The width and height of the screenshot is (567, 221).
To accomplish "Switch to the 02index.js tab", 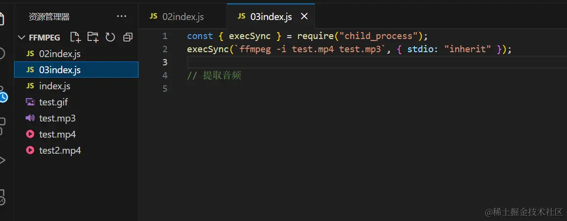I will click(x=177, y=17).
